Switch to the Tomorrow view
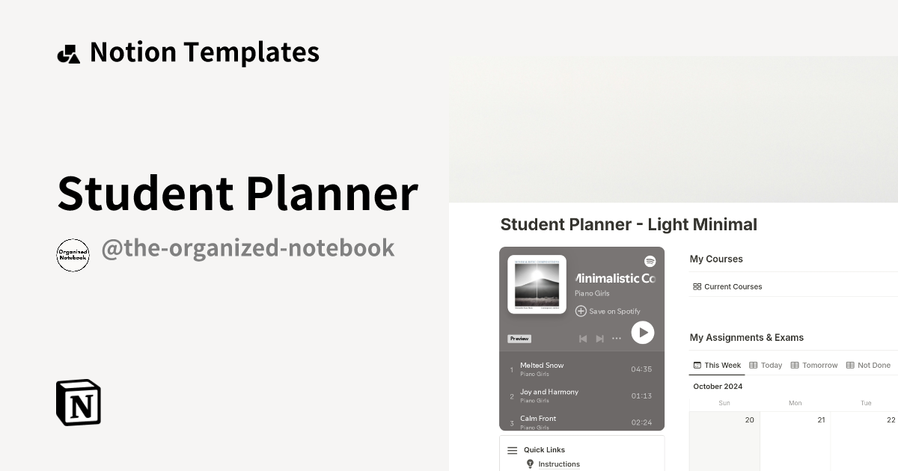This screenshot has width=898, height=471. coord(819,365)
